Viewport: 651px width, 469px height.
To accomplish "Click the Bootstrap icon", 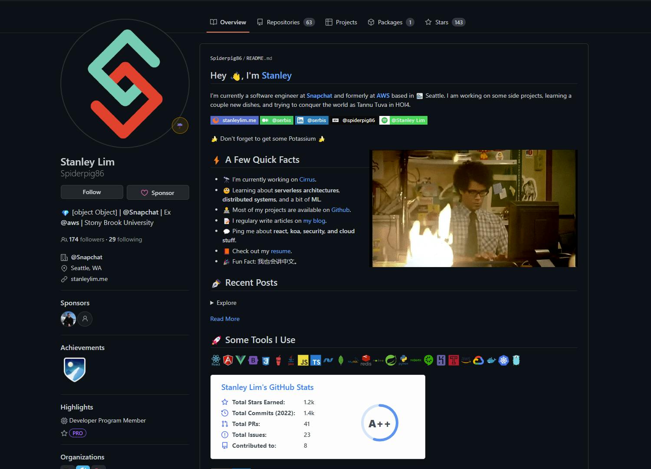I will click(253, 360).
